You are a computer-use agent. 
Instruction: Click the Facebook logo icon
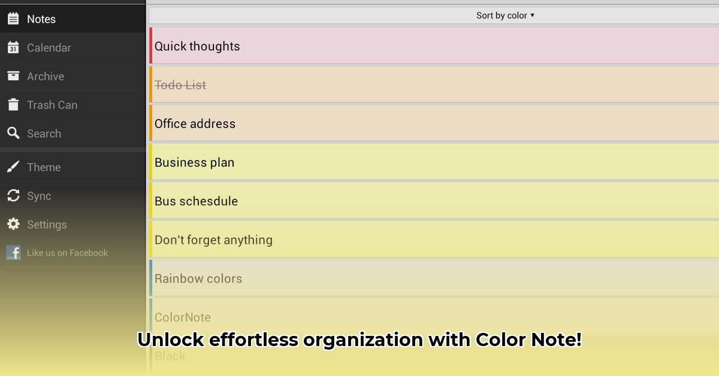tap(13, 253)
